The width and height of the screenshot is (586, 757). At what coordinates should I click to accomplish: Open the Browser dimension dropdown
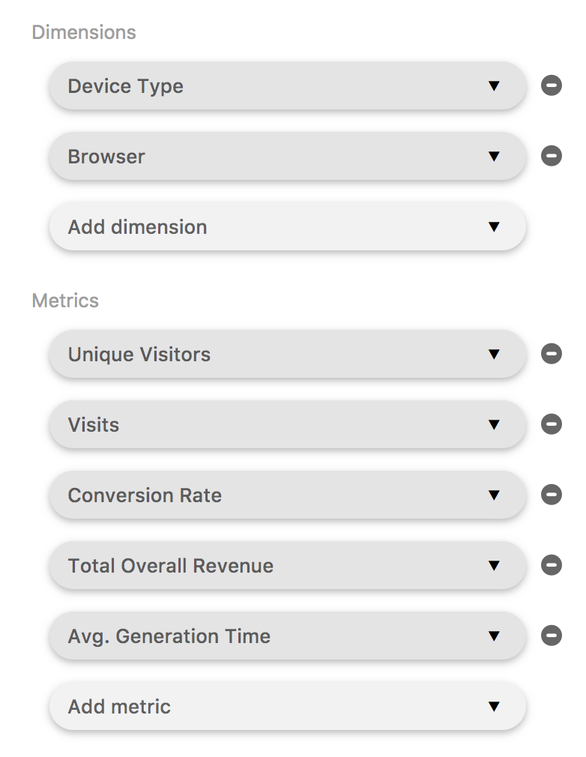click(x=495, y=157)
